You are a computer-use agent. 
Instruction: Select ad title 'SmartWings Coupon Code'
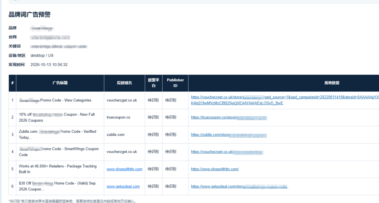pos(59,152)
